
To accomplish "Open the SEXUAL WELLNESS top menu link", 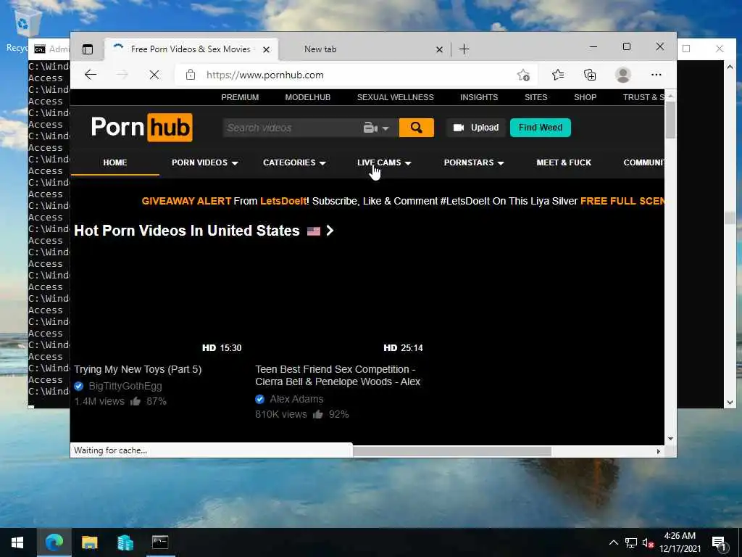I will pyautogui.click(x=395, y=97).
